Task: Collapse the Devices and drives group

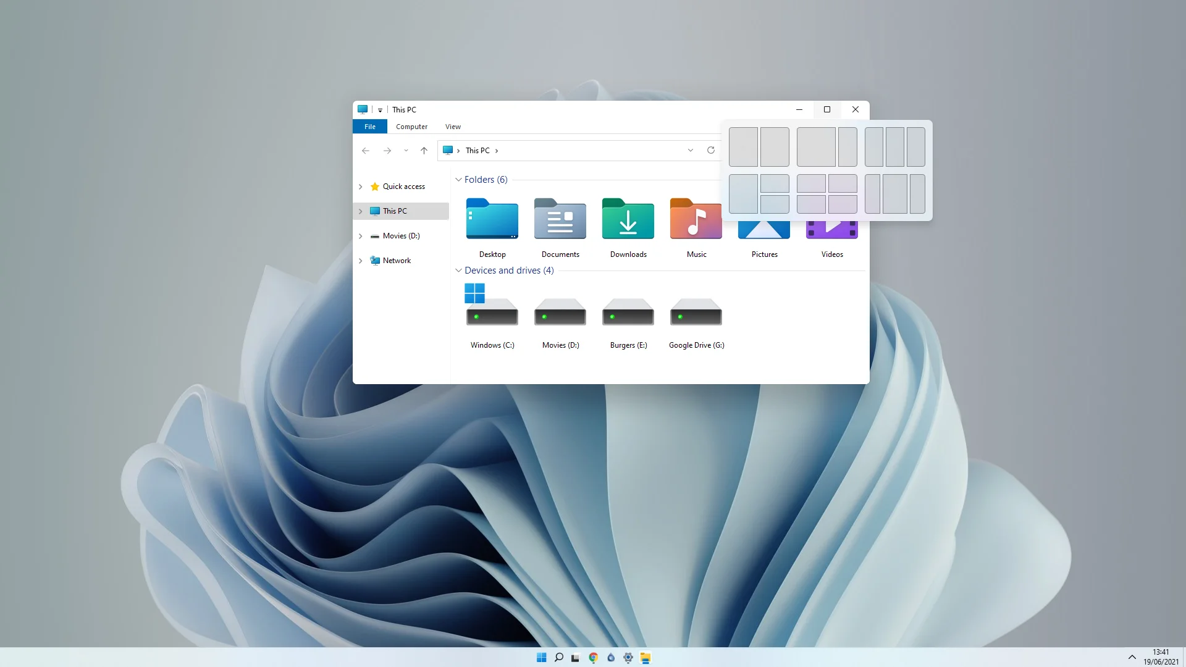Action: [x=458, y=271]
